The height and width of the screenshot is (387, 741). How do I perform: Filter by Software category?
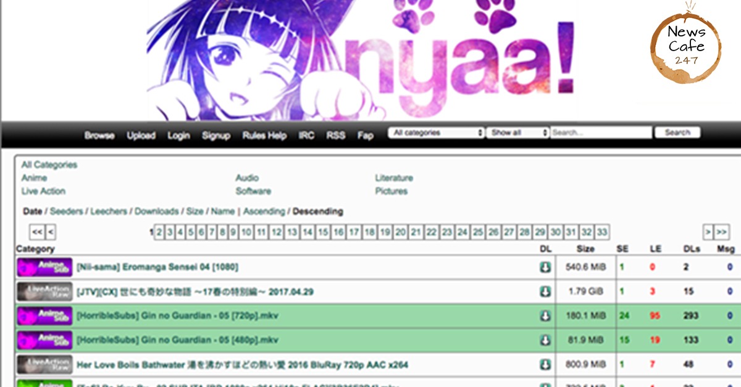(x=253, y=191)
